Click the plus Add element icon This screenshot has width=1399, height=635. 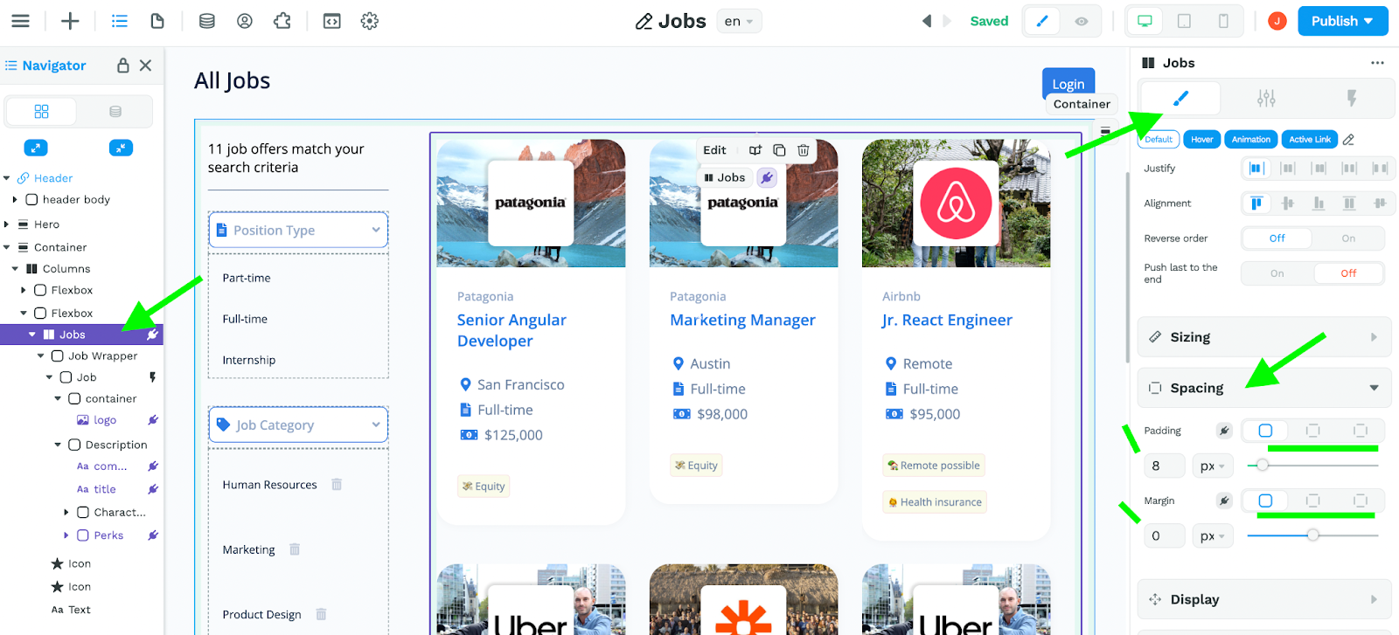[70, 21]
